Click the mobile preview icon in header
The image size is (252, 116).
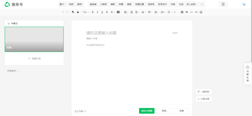click(223, 4)
